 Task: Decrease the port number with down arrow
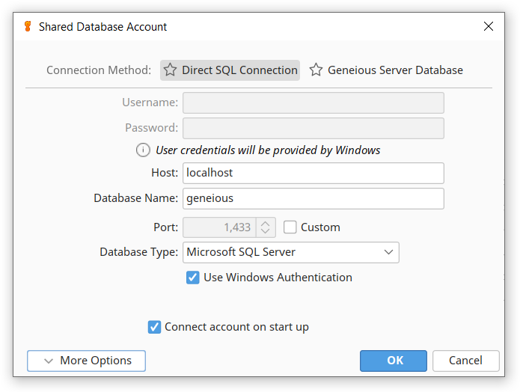pyautogui.click(x=266, y=231)
